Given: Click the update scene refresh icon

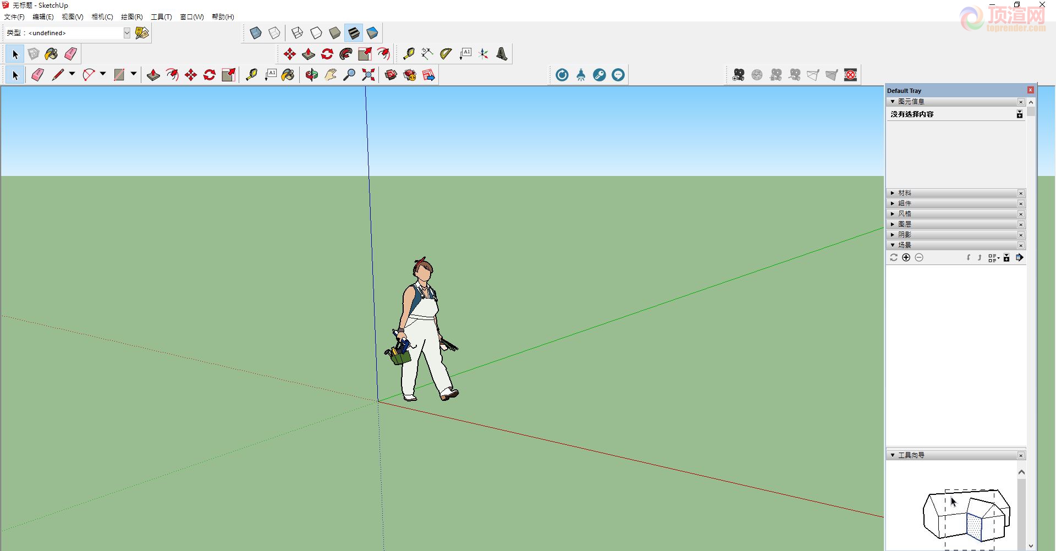Looking at the screenshot, I should coord(894,257).
